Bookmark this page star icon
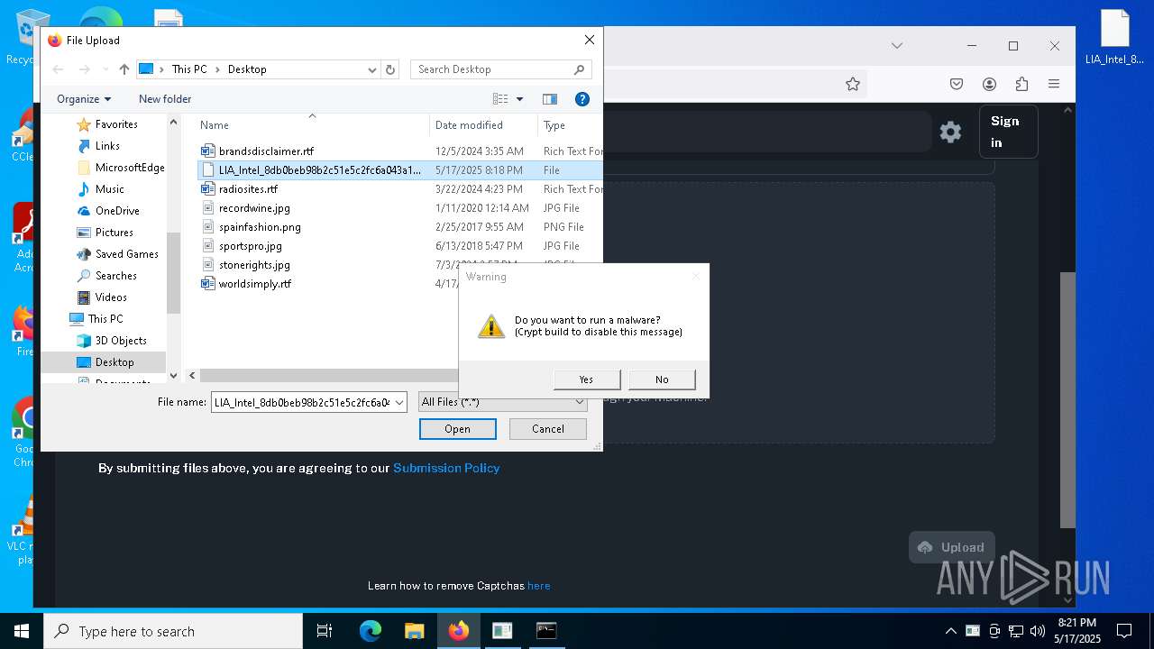The width and height of the screenshot is (1154, 649). coord(853,84)
